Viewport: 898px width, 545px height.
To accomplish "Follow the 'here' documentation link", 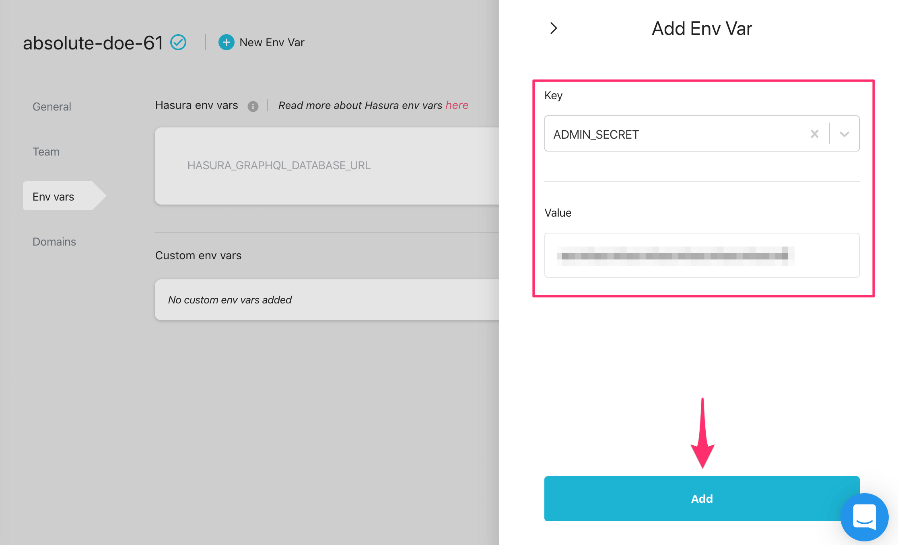I will (x=457, y=105).
